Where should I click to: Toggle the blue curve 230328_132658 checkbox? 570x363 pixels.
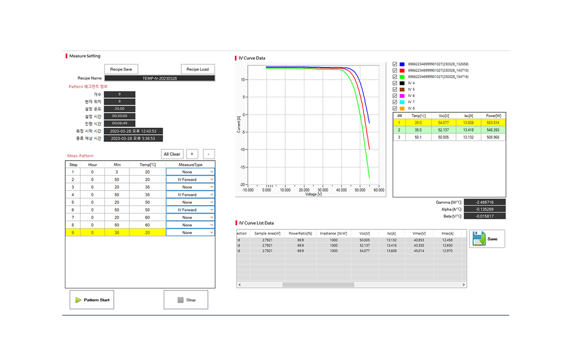click(x=395, y=64)
